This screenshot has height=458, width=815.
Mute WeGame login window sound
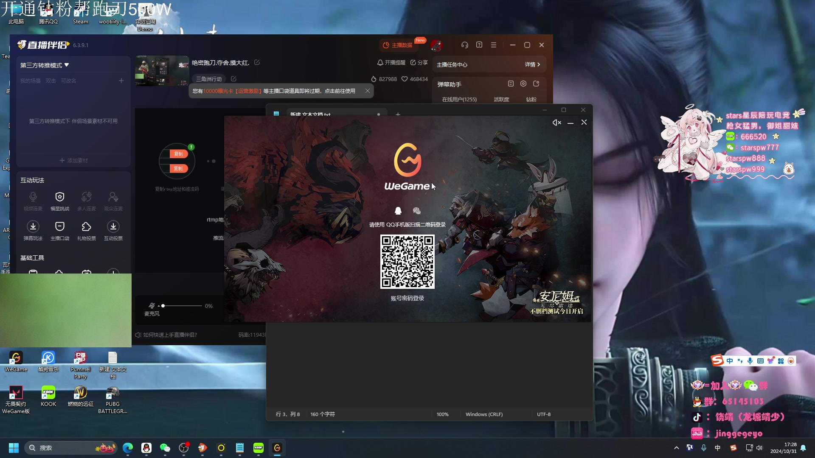[556, 123]
